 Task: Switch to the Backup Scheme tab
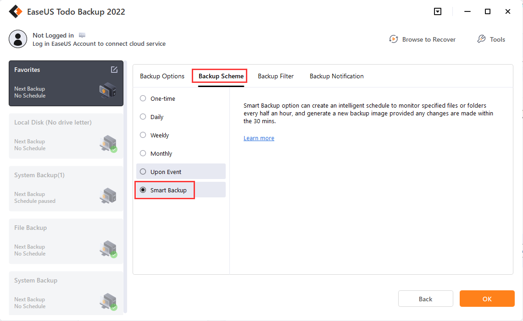[x=221, y=76]
